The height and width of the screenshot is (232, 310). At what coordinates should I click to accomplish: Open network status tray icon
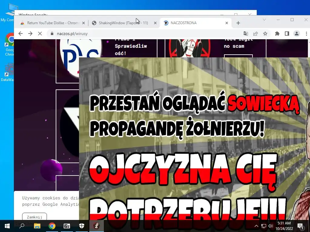click(264, 226)
